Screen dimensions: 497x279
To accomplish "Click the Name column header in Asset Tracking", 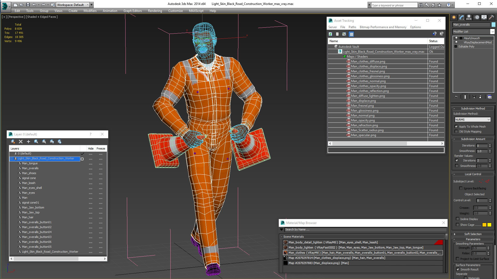I will [377, 41].
